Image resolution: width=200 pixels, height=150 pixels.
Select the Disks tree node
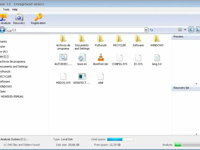point(3,91)
